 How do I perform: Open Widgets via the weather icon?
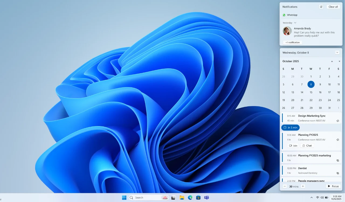coord(165,197)
